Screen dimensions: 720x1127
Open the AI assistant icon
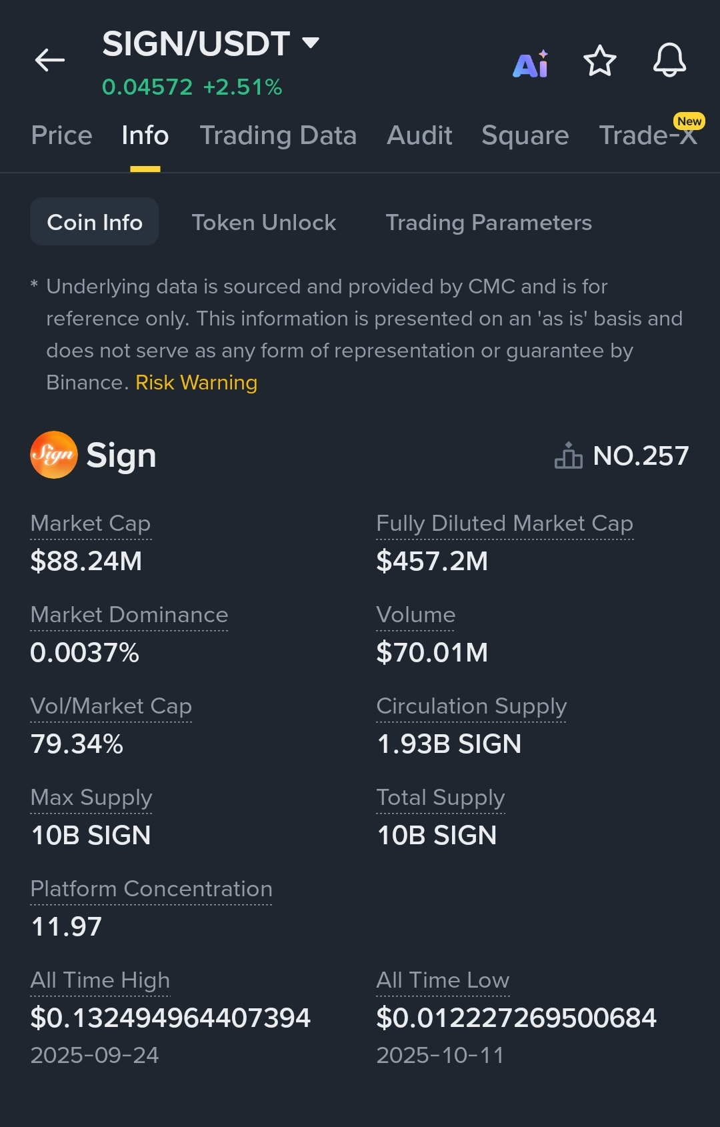531,64
